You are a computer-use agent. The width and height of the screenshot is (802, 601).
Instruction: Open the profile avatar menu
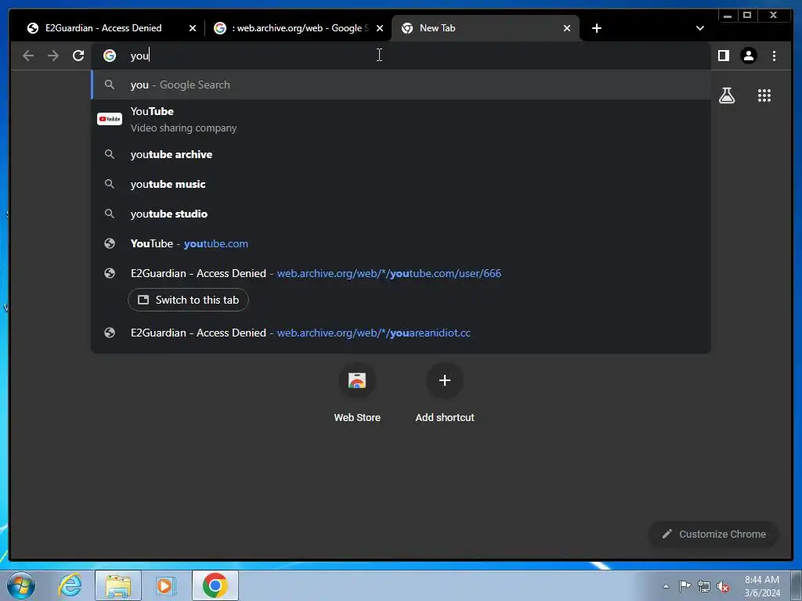click(749, 56)
